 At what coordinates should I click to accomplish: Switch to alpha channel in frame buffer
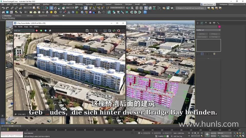(50, 31)
